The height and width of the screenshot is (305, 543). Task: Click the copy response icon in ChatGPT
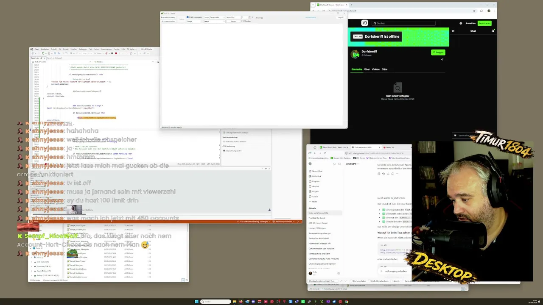(x=380, y=174)
